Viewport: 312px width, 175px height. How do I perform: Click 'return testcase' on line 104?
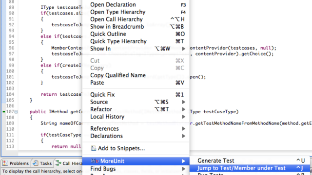tap(61, 94)
